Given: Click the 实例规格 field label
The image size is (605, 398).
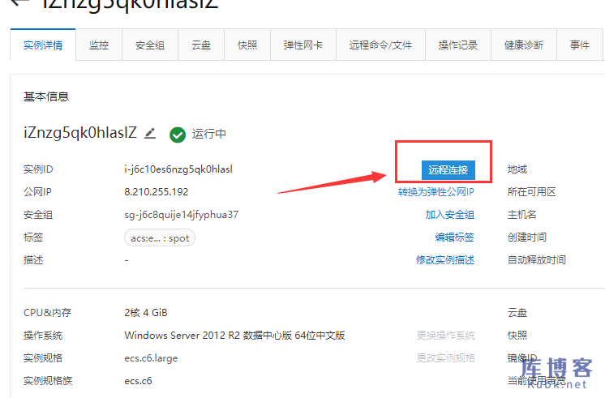Looking at the screenshot, I should 43,358.
